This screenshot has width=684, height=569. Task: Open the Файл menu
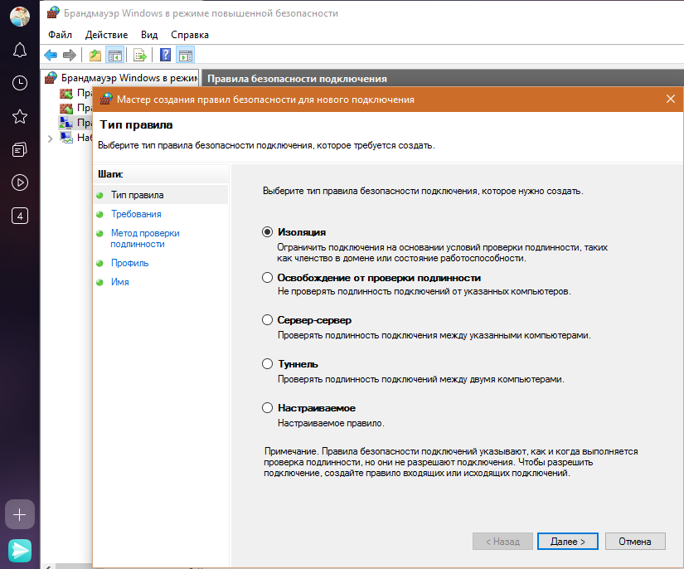pos(60,35)
